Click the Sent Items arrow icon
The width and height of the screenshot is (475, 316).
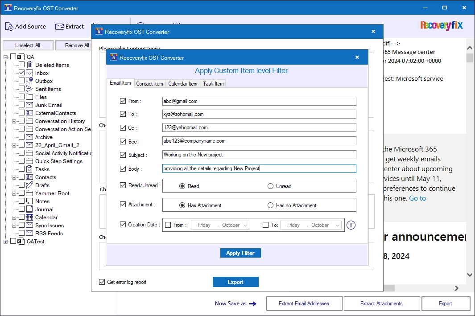tap(29, 89)
